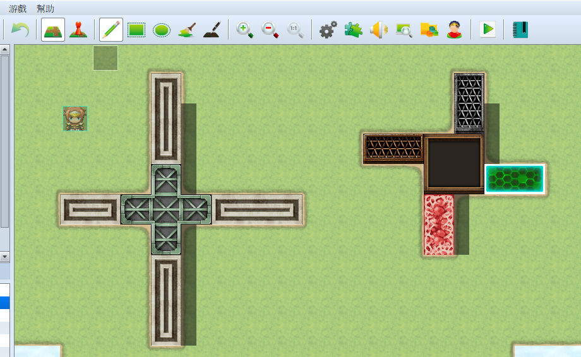Click the brown wooden lattice tile
The image size is (581, 357).
(x=393, y=149)
